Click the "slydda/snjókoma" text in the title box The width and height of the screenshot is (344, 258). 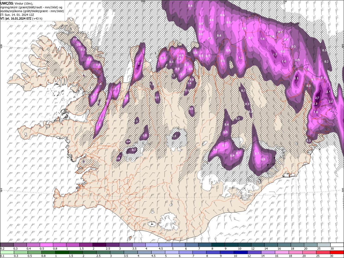(x=12, y=11)
